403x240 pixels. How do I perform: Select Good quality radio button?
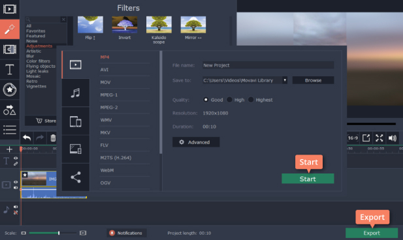[206, 100]
